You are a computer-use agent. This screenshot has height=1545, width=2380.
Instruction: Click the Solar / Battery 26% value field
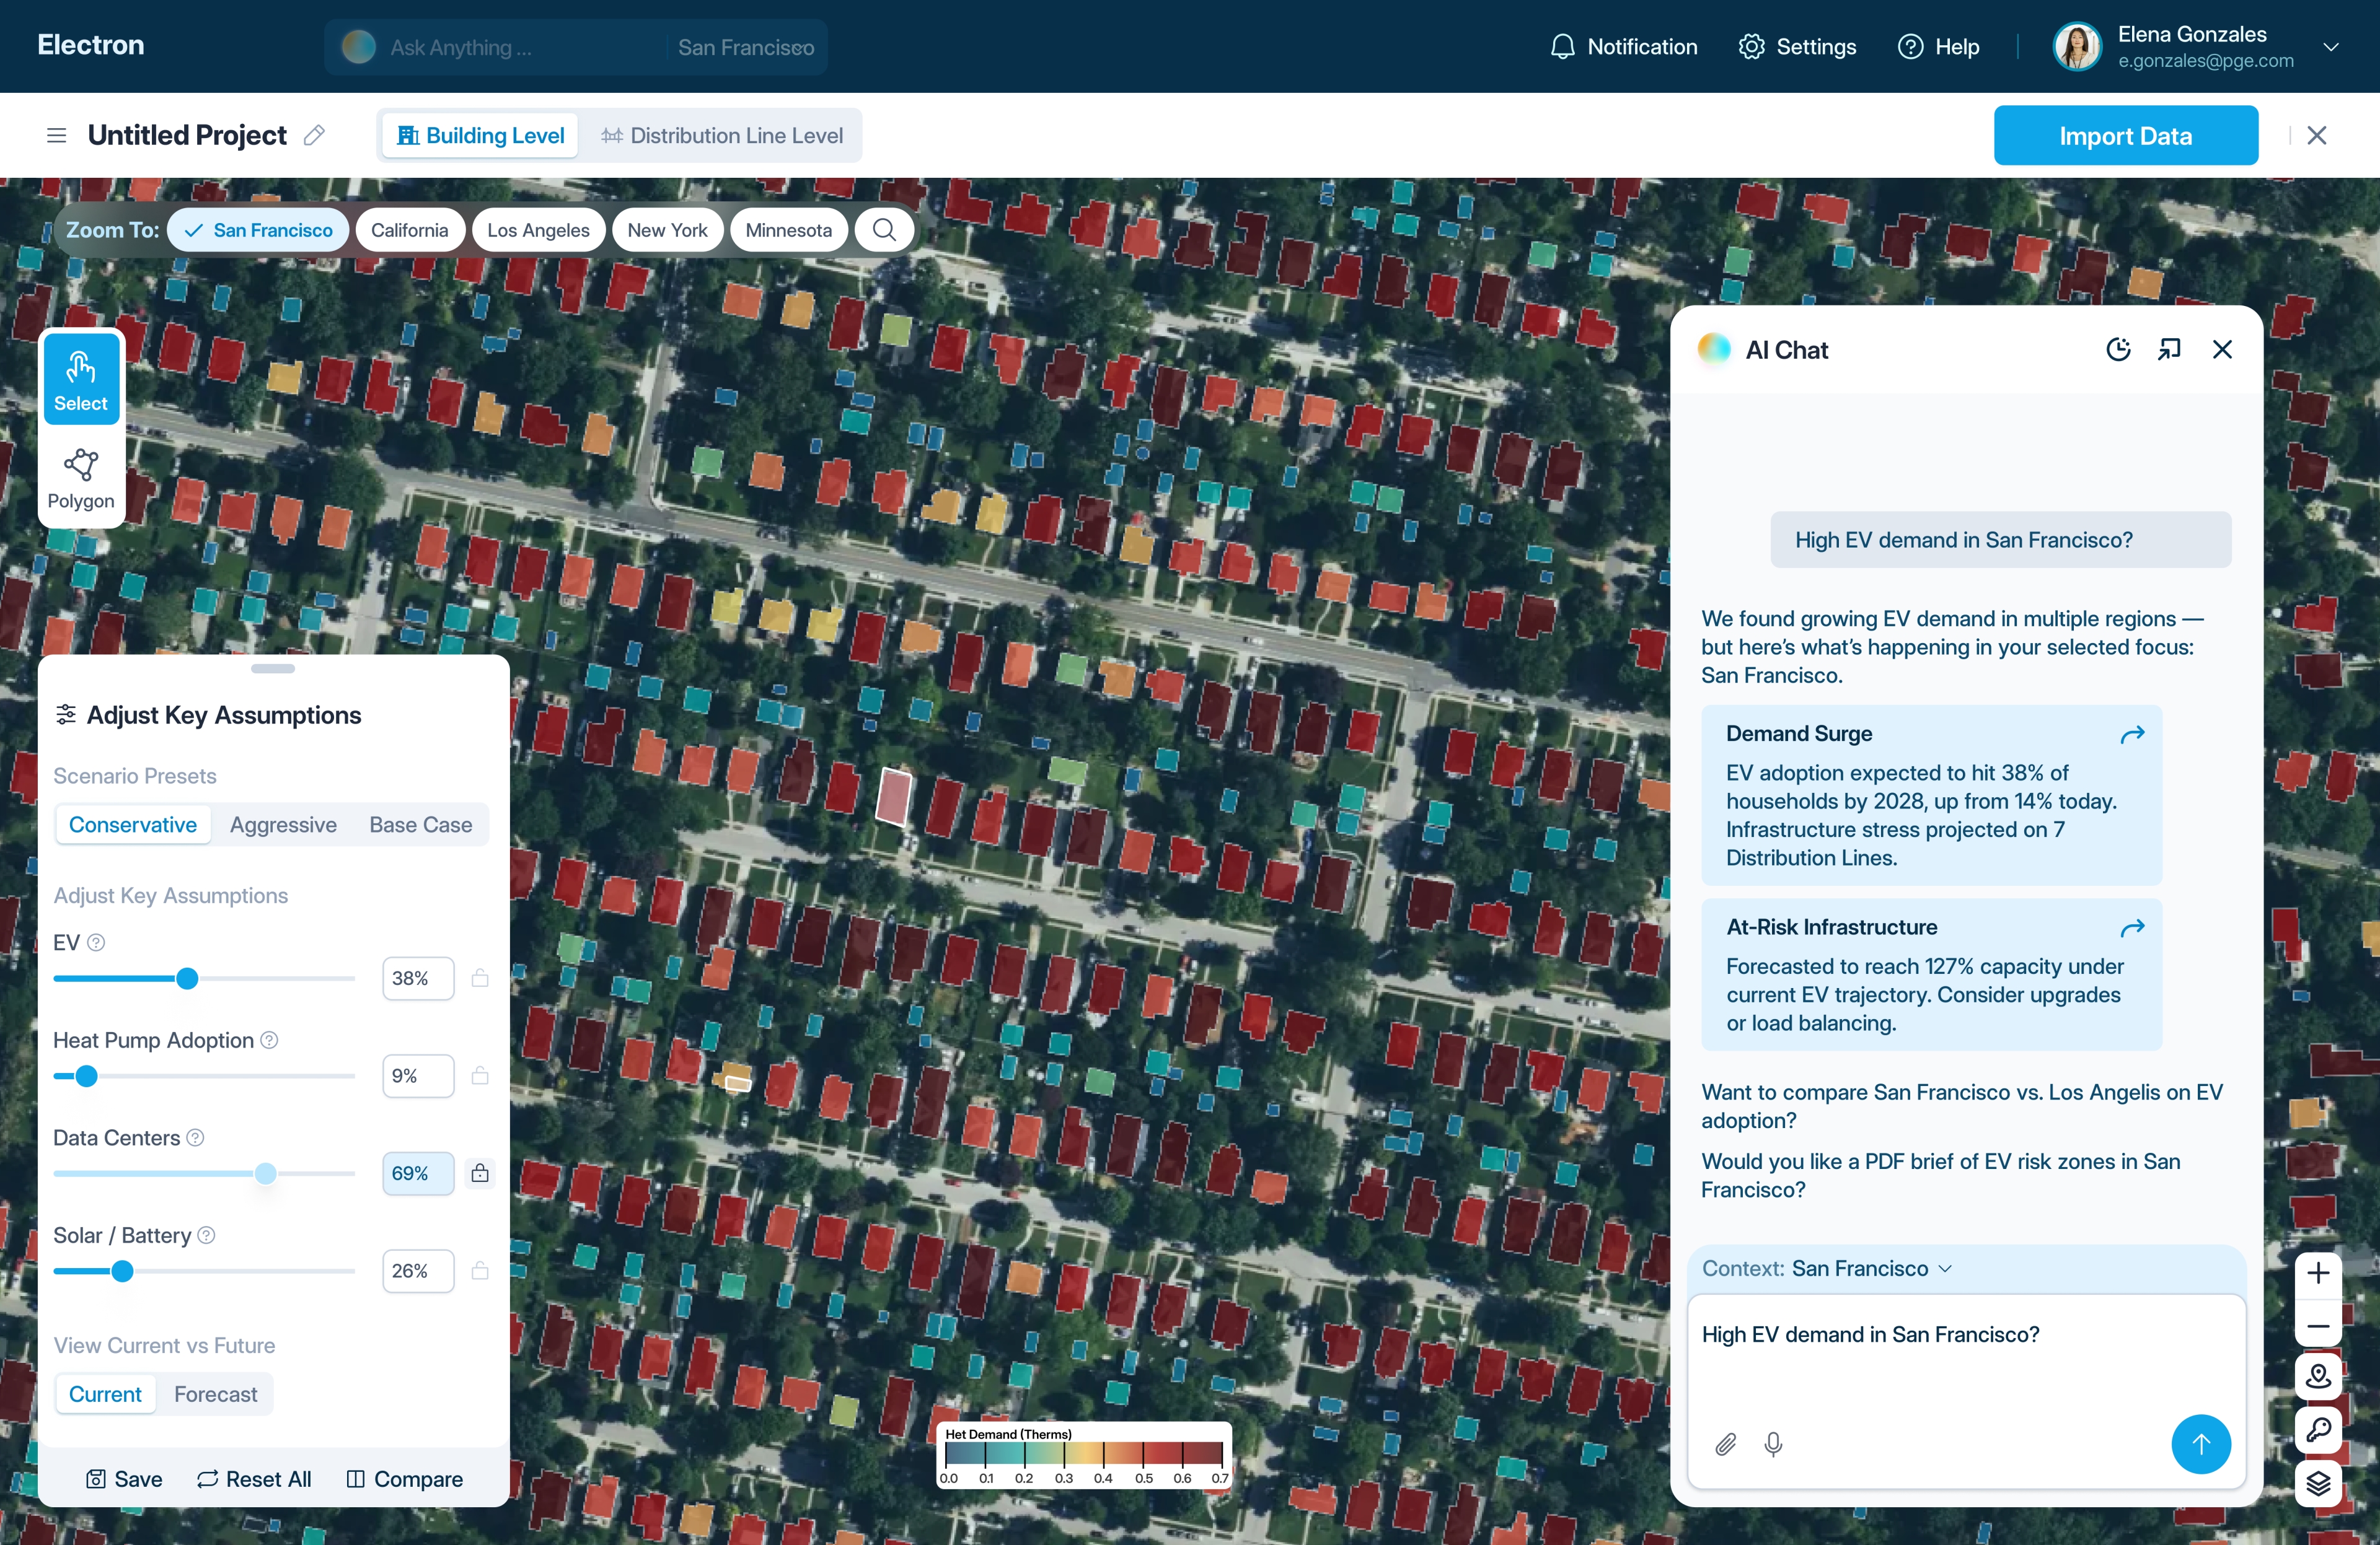coord(418,1271)
